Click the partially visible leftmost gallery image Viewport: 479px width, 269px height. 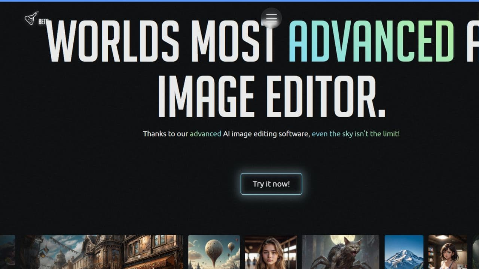(x=7, y=252)
